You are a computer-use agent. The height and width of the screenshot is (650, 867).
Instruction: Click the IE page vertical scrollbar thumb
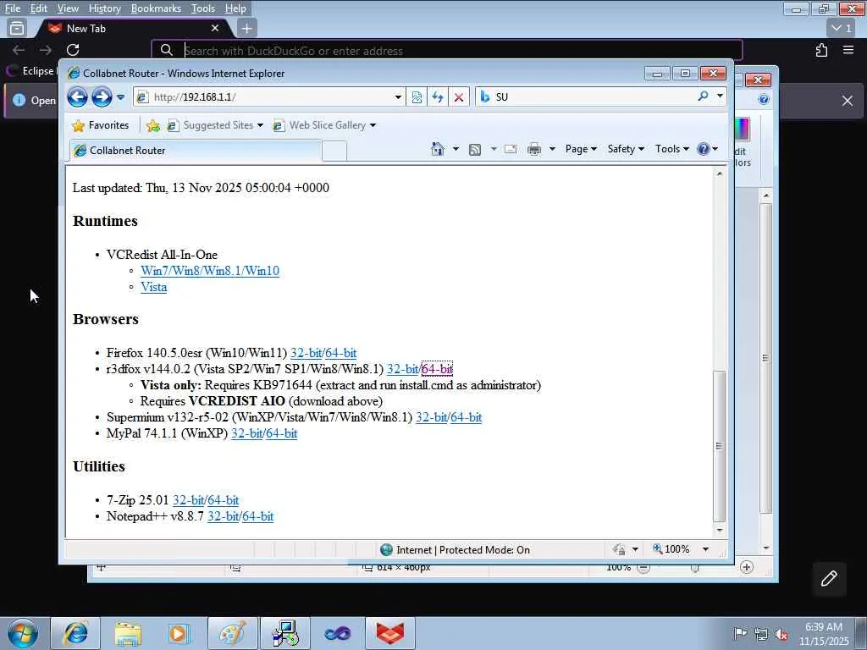(x=719, y=446)
